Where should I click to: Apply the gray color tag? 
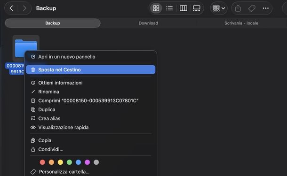pyautogui.click(x=96, y=162)
